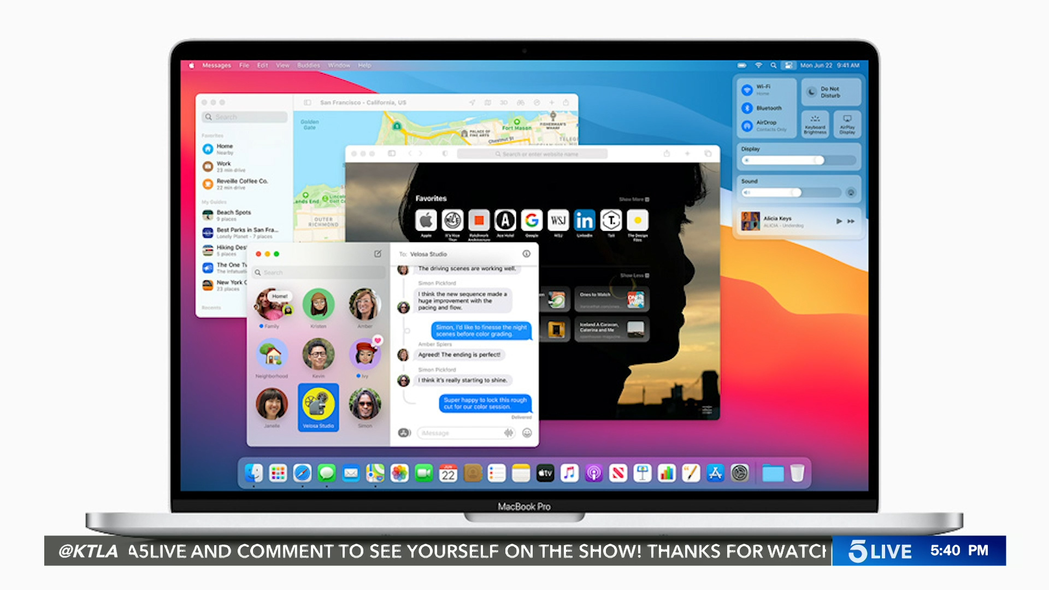Toggle AirDrop in Control Center
Screen dimensions: 1049x590
747,126
